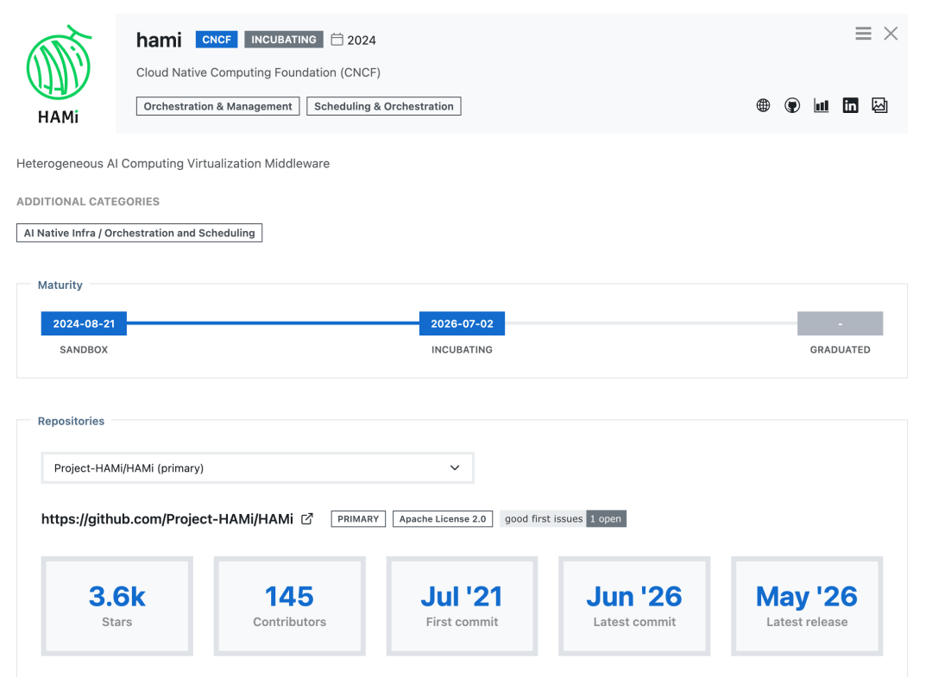Click the graduated placeholder marker

(x=840, y=323)
